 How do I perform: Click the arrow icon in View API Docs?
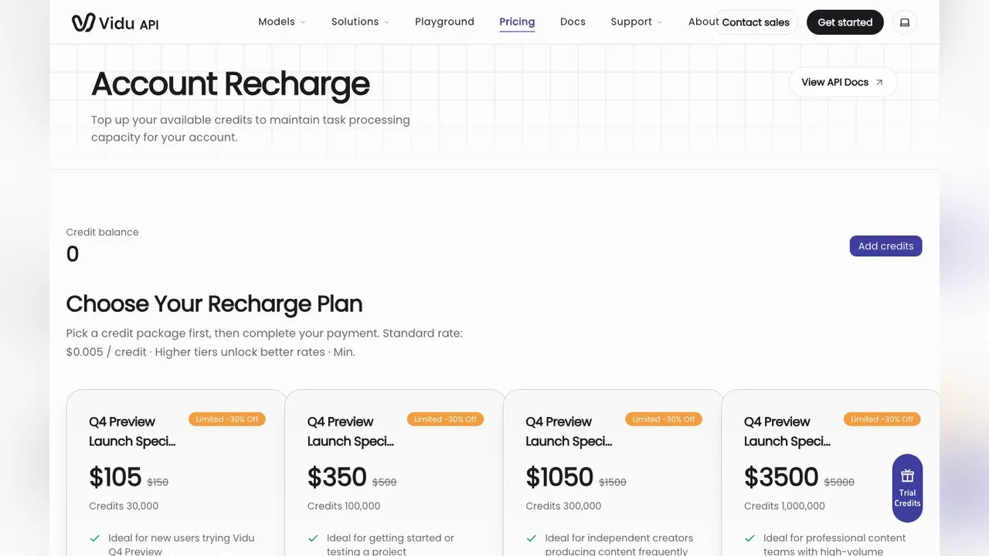coord(879,83)
